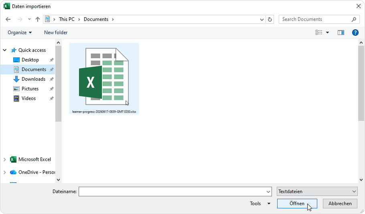Expand the chevron after Documents in path
Viewport: 365px width, 214px height.
point(113,19)
